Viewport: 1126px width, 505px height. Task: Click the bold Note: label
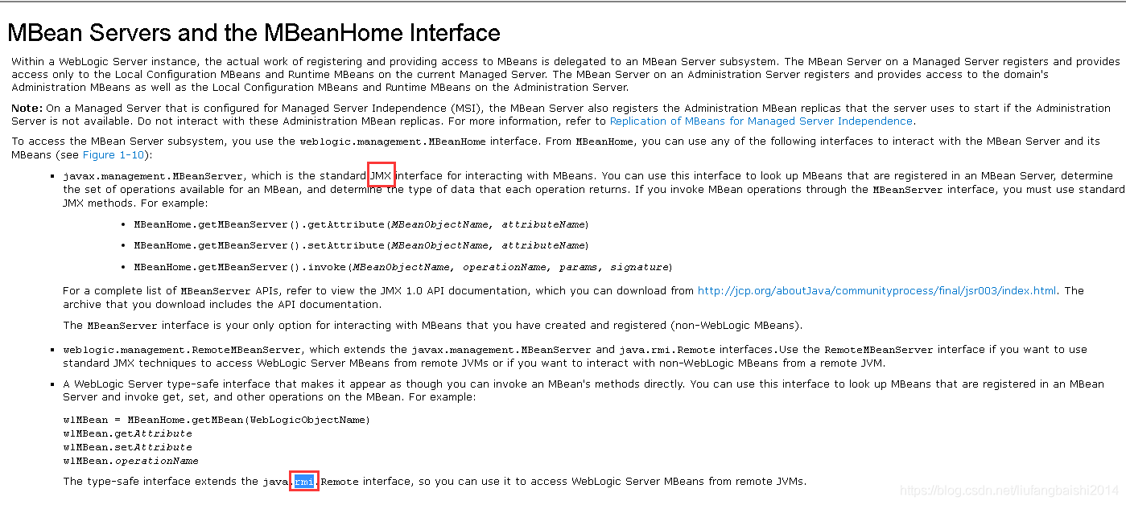tap(27, 109)
